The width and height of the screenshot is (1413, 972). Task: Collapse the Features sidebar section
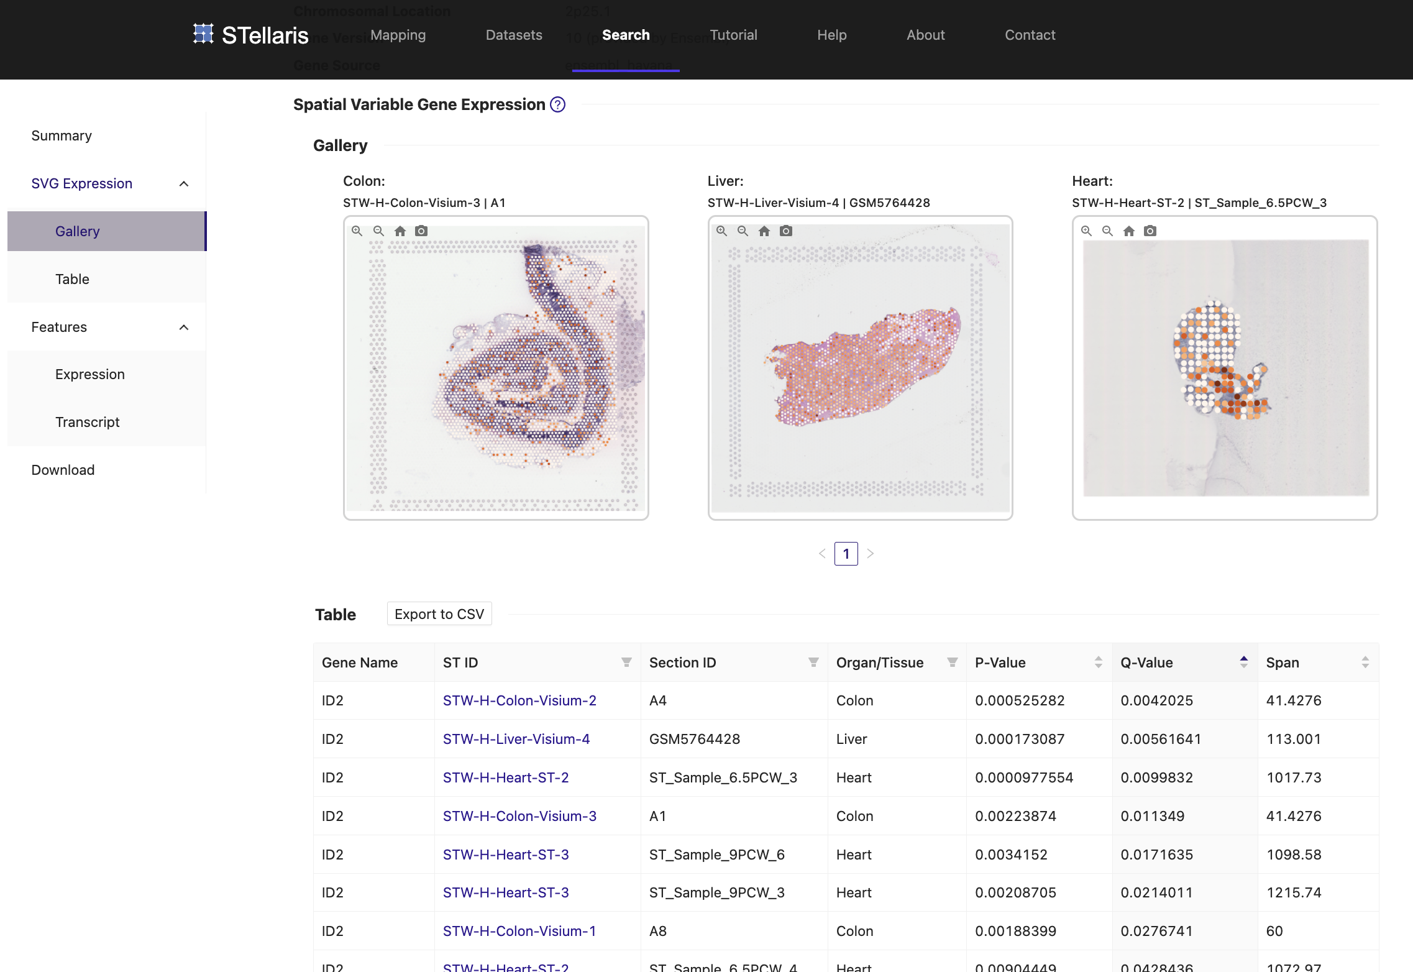coord(184,328)
